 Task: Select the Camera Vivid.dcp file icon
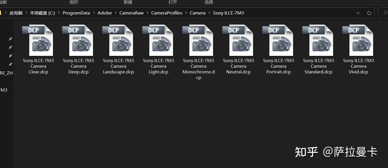tap(358, 40)
